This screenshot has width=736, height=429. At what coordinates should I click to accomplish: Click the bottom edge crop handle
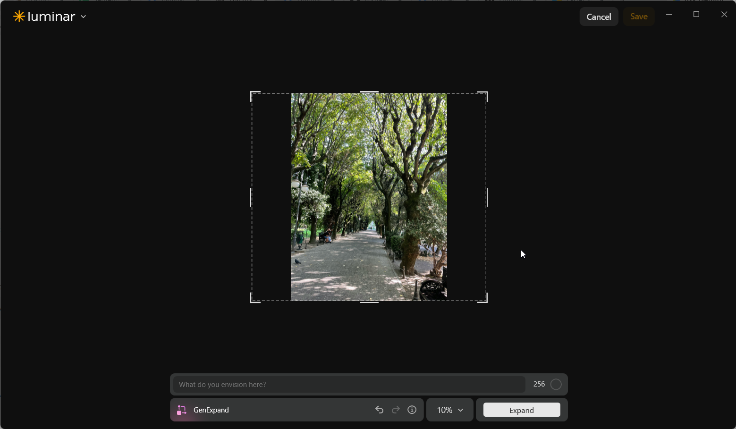click(369, 302)
